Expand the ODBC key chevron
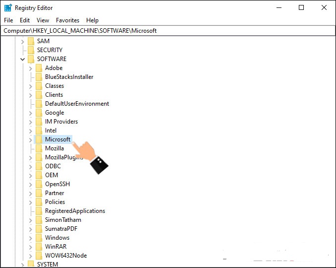This screenshot has height=268, width=336. pos(30,167)
